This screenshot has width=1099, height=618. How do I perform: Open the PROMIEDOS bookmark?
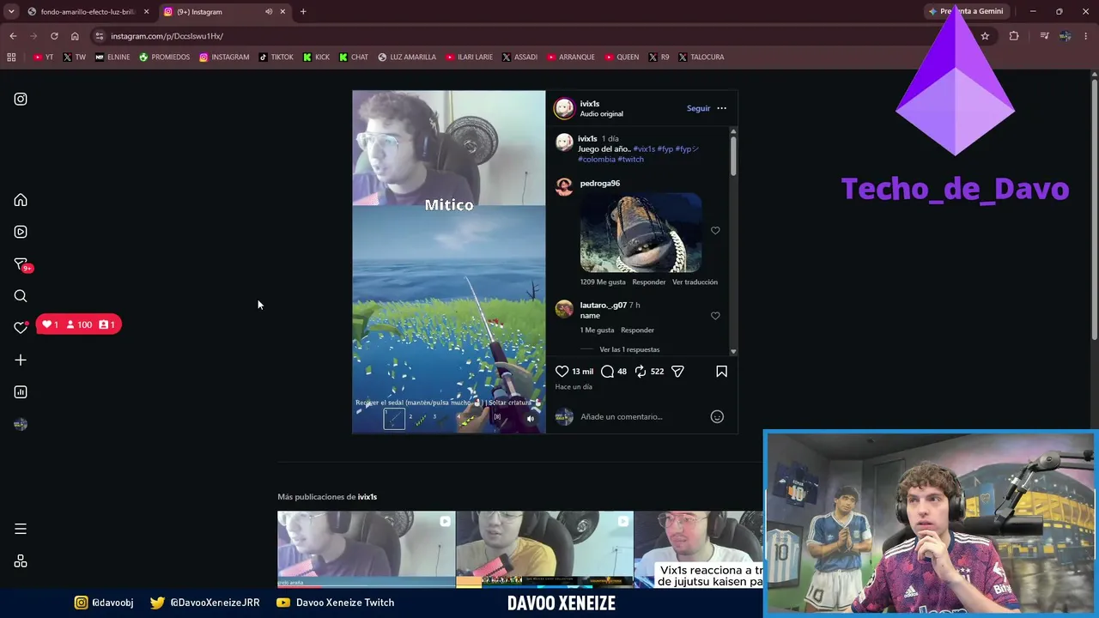[164, 57]
